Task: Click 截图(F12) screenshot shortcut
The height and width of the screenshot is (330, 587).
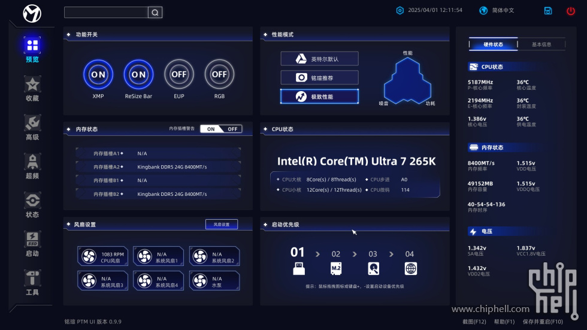Action: 474,322
